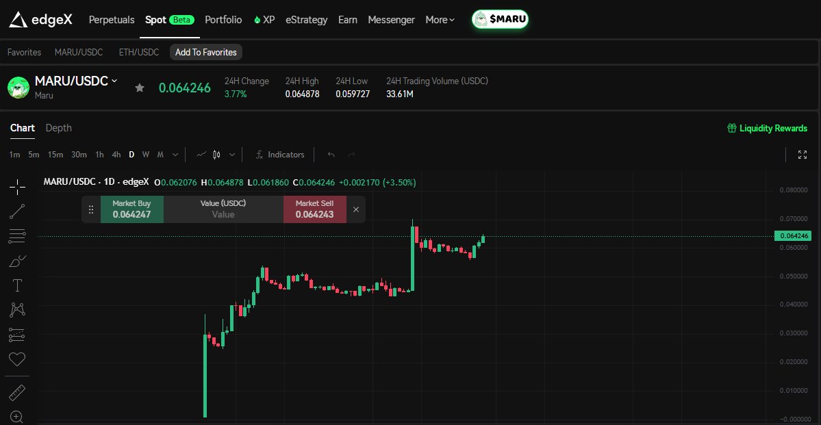Select the 4h timeframe
The width and height of the screenshot is (821, 425).
click(116, 155)
